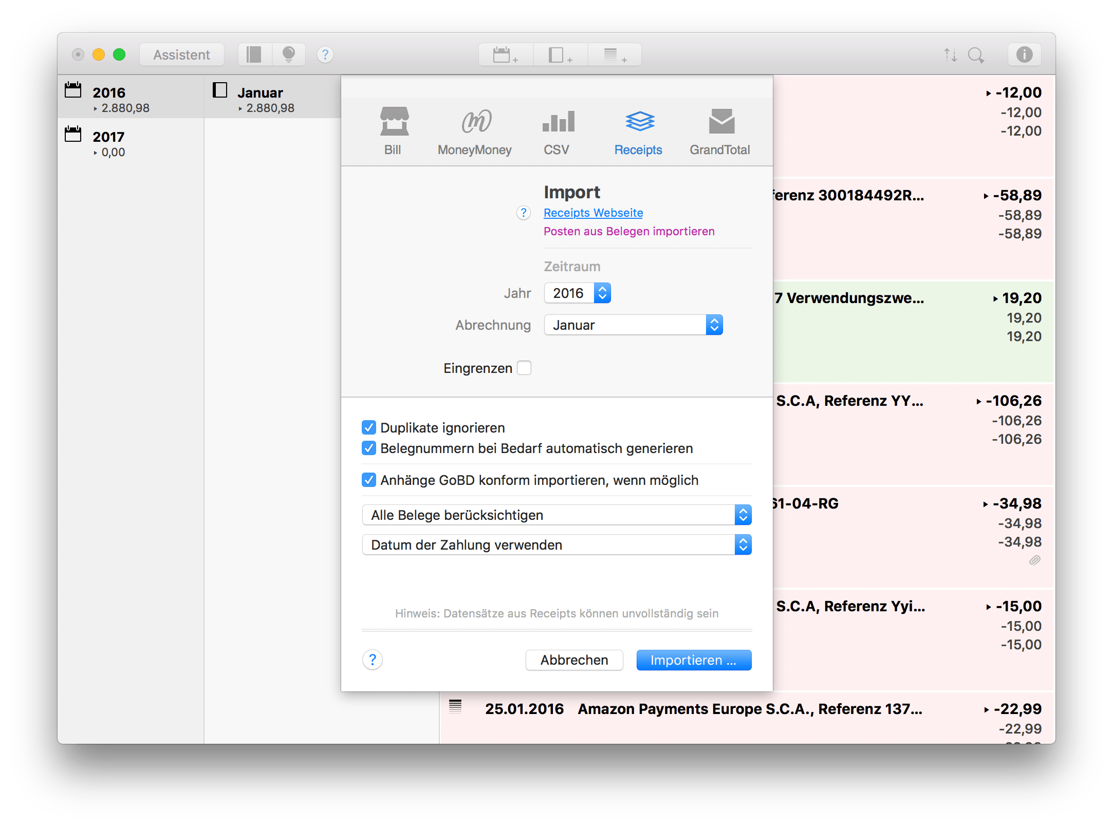Image resolution: width=1113 pixels, height=826 pixels.
Task: Click the add calendar toolbar icon
Action: pyautogui.click(x=504, y=54)
